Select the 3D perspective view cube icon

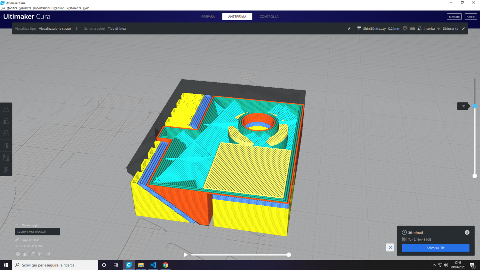pos(18,254)
